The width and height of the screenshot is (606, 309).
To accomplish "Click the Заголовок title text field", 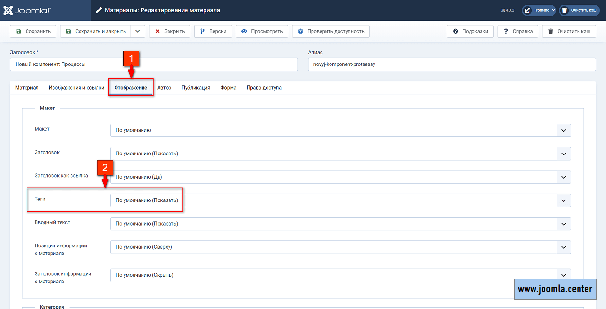I will (154, 64).
